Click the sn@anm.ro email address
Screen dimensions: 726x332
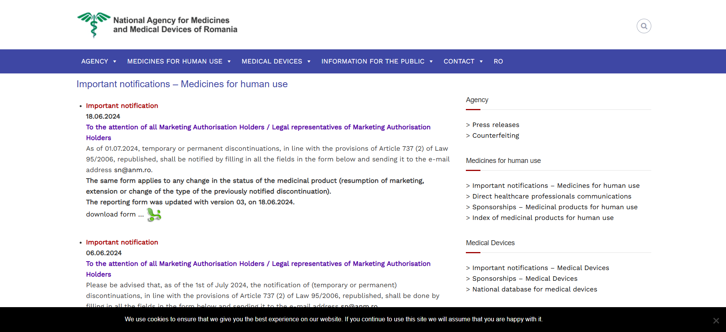tap(133, 170)
